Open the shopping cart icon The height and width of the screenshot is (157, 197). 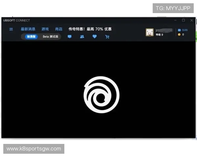click(x=107, y=37)
